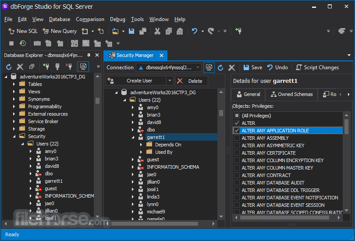The image size is (355, 241).
Task: Expand the Used By folder under garrett1
Action: pyautogui.click(x=141, y=152)
